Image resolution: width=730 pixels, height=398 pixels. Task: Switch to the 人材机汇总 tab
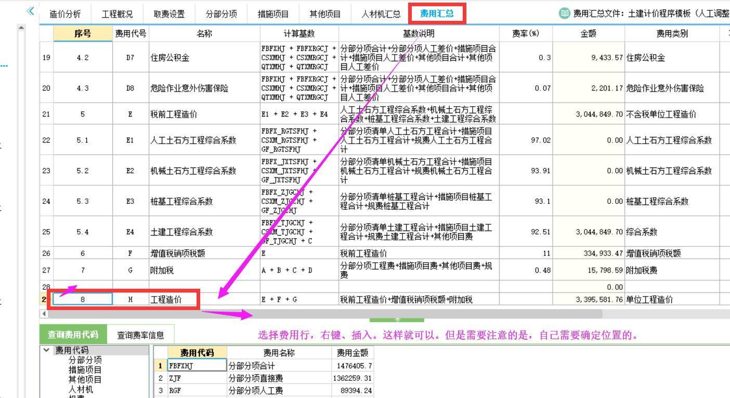[x=381, y=14]
